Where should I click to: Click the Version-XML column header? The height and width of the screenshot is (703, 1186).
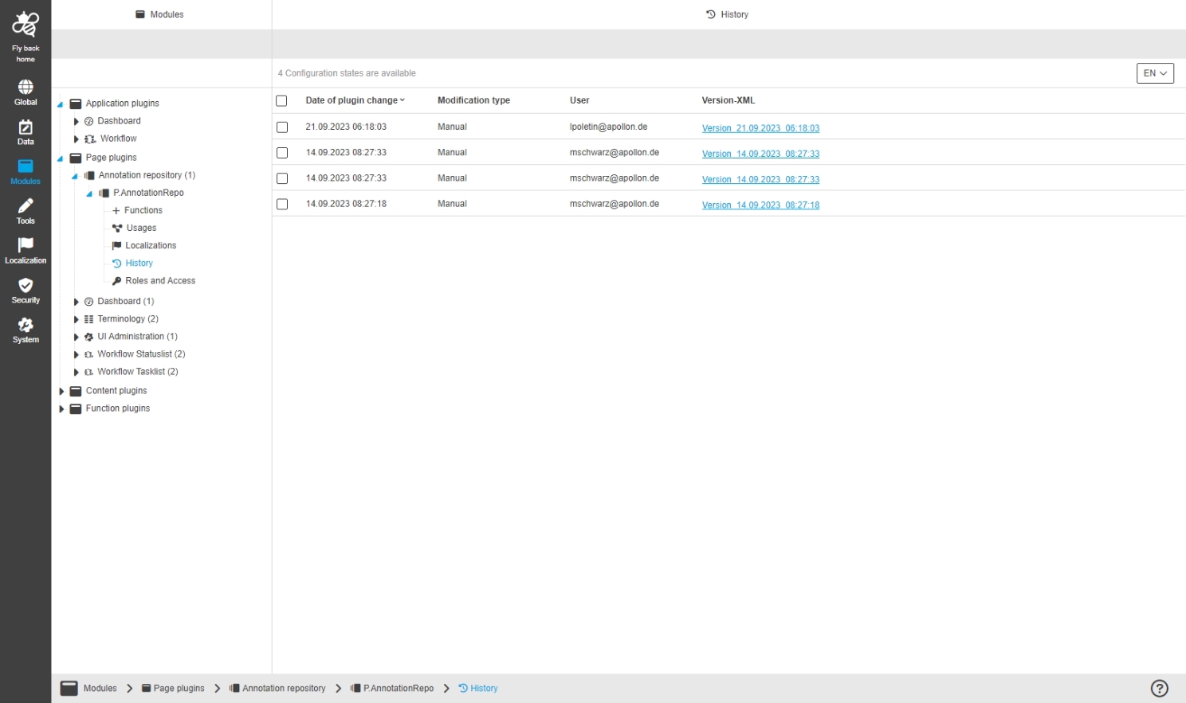[x=728, y=100]
